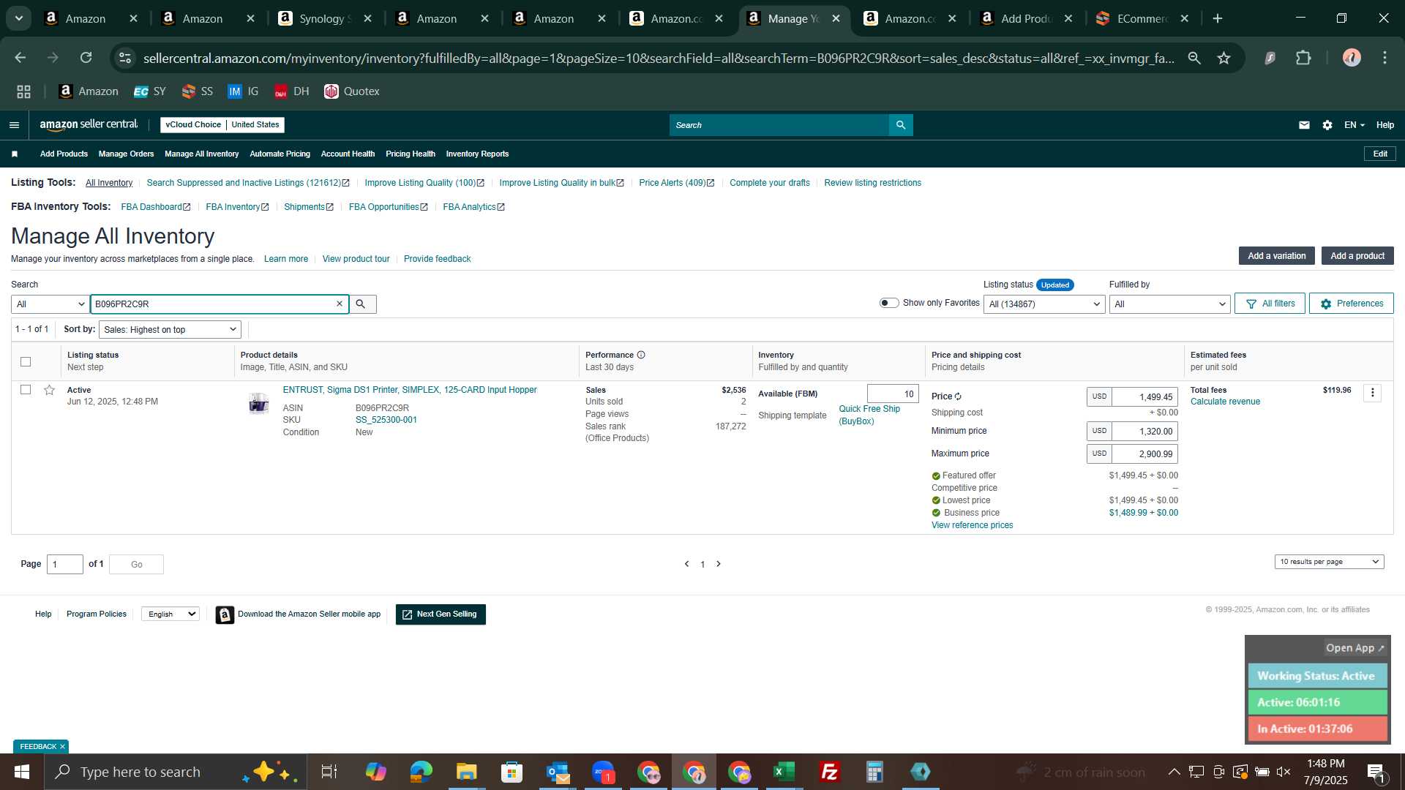Open FileZilla from the taskbar
Viewport: 1405px width, 790px height.
coord(829,772)
